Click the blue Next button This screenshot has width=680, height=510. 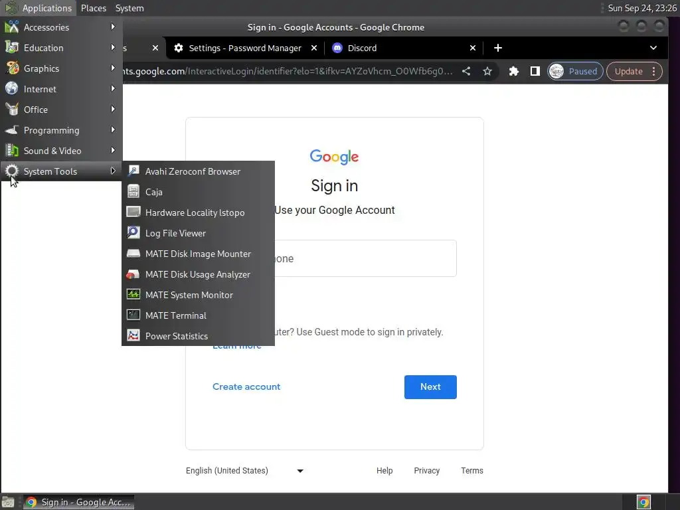pos(430,387)
